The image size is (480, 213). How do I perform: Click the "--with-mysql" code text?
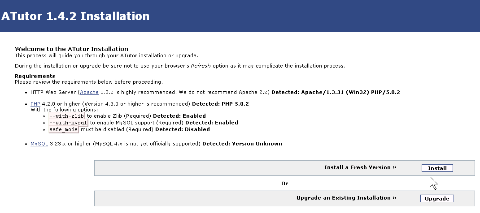coord(68,123)
